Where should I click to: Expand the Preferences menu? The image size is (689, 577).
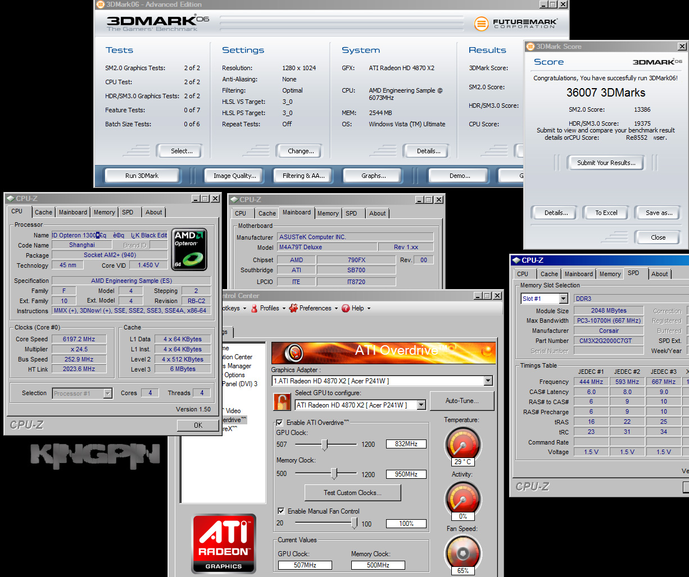pos(315,308)
